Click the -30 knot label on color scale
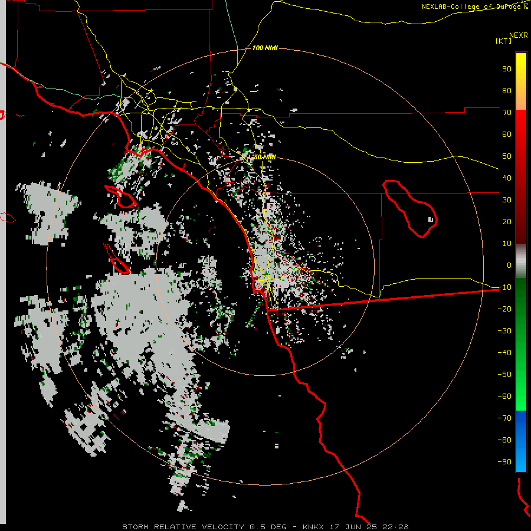The height and width of the screenshot is (531, 531). 504,331
